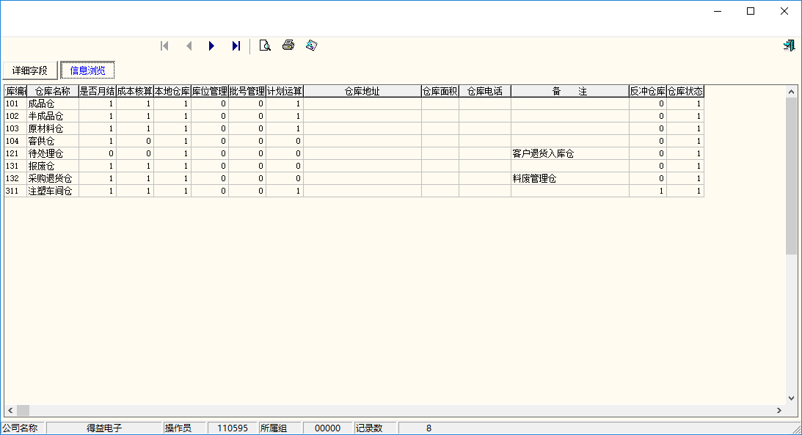
Task: Go to the first record
Action: 165,46
